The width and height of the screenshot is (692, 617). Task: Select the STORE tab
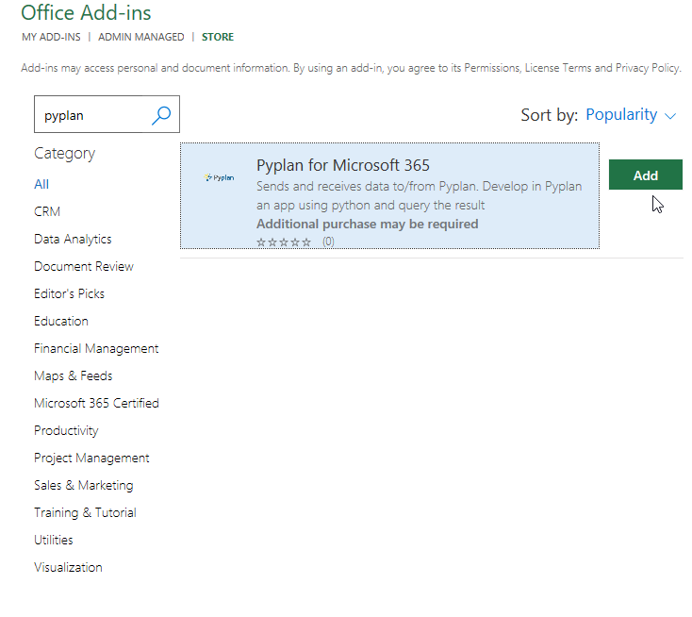[218, 37]
